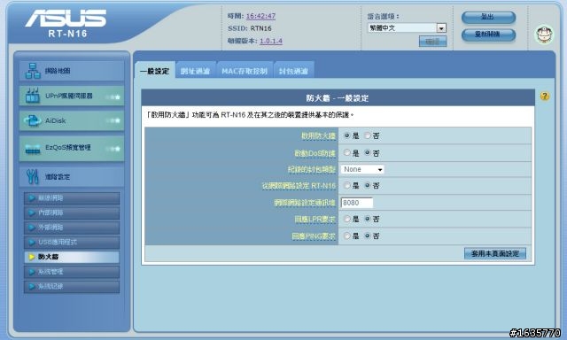Select 是 for the DoS protection row
Viewport: 567px width, 340px height.
tap(346, 153)
